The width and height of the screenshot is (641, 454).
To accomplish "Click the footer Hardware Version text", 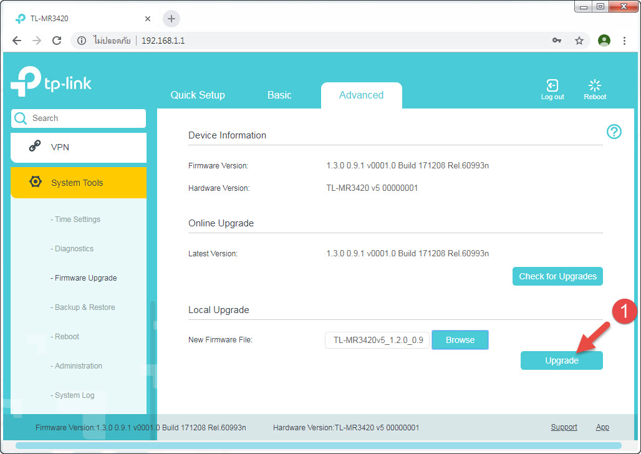I will pyautogui.click(x=346, y=427).
